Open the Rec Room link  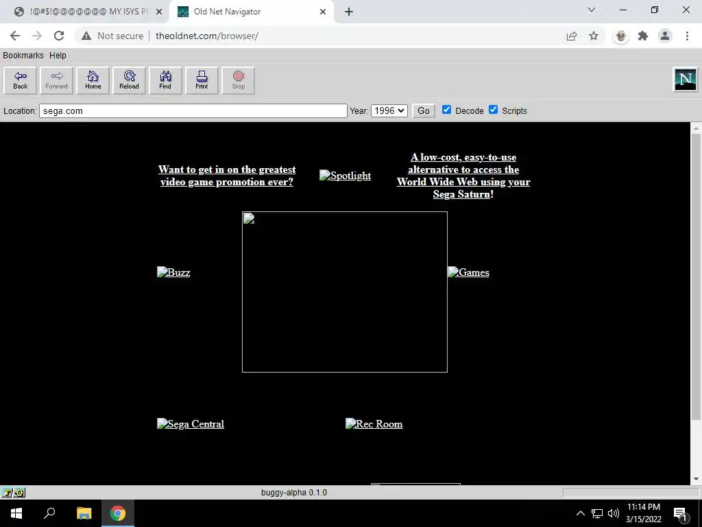(x=374, y=424)
